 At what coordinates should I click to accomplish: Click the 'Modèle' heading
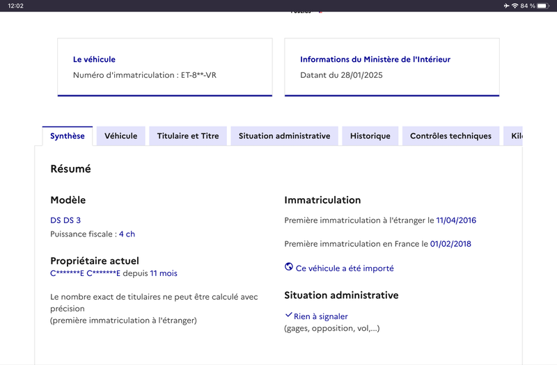(68, 200)
